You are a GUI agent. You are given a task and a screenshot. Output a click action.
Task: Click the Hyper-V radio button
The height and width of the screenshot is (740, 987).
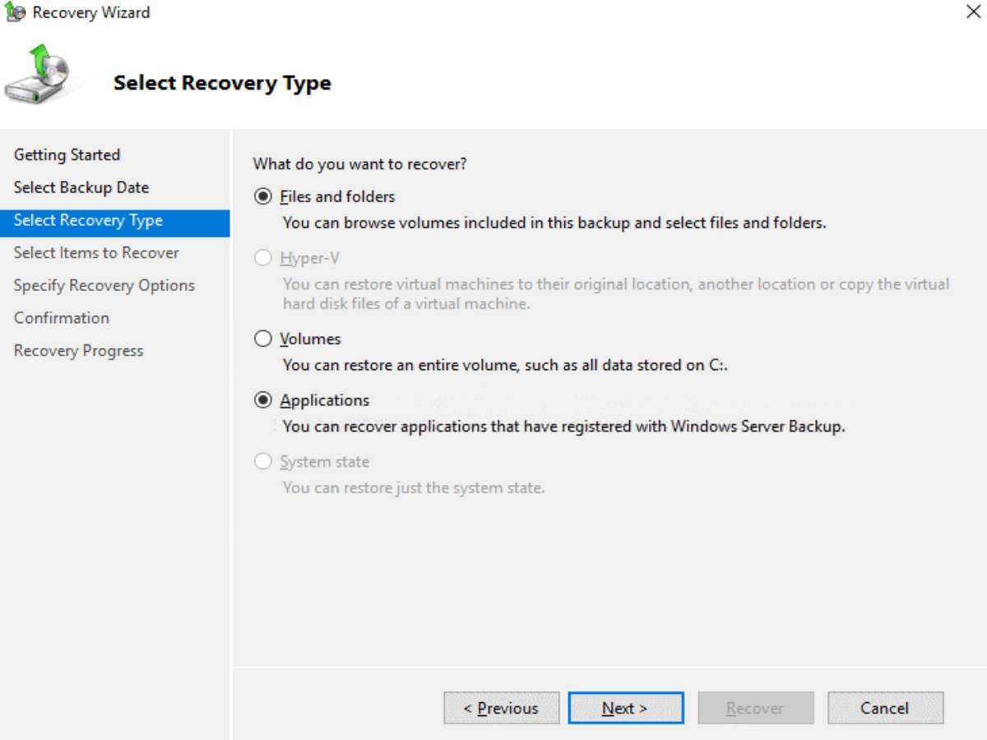coord(262,257)
